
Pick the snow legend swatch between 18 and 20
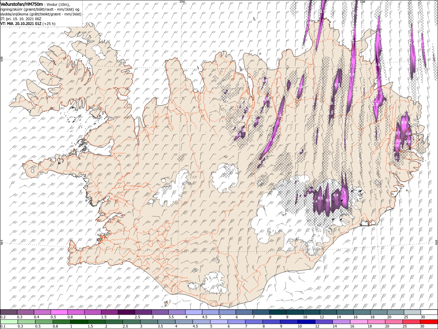point(379,312)
